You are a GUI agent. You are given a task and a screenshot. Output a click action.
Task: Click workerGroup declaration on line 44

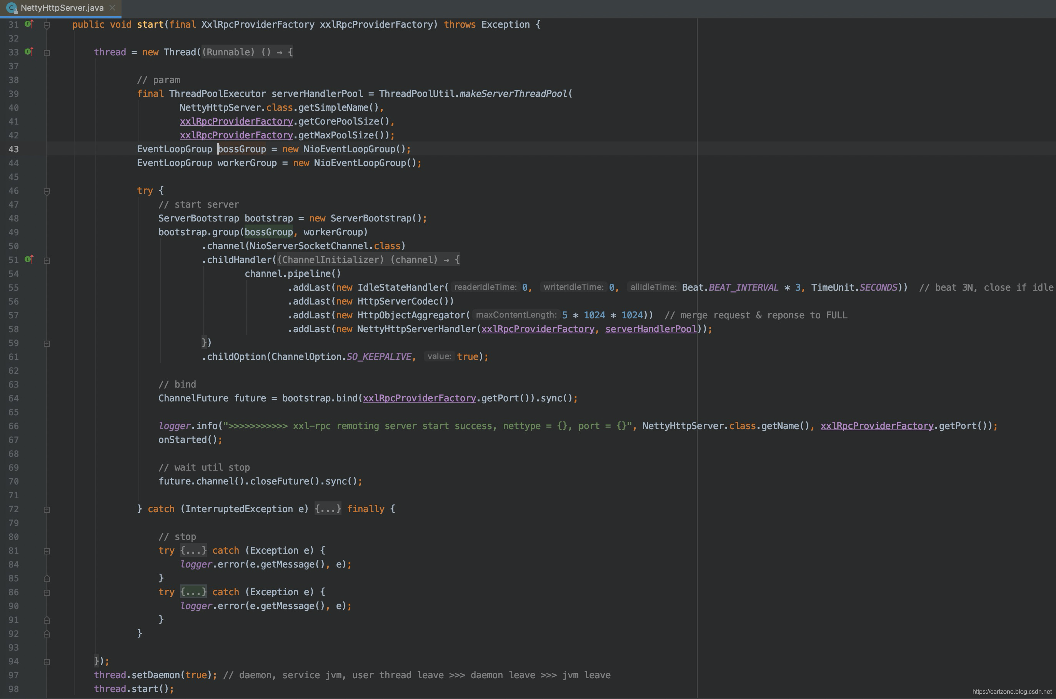247,163
